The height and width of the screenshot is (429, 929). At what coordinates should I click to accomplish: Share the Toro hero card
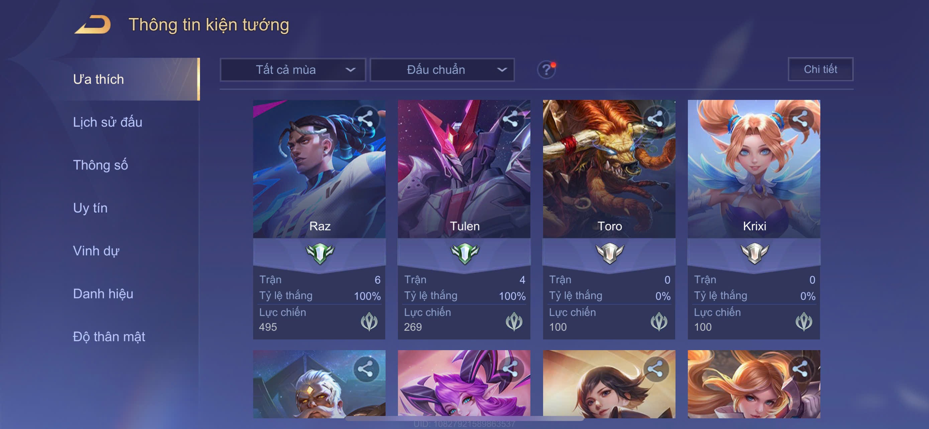(656, 119)
